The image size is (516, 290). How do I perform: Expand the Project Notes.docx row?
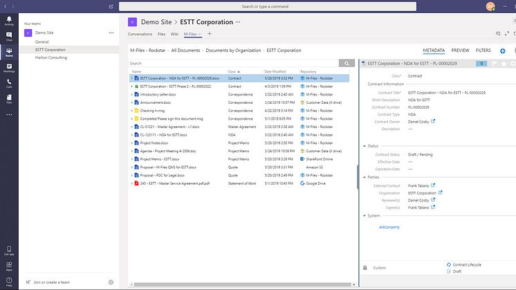tap(132, 143)
